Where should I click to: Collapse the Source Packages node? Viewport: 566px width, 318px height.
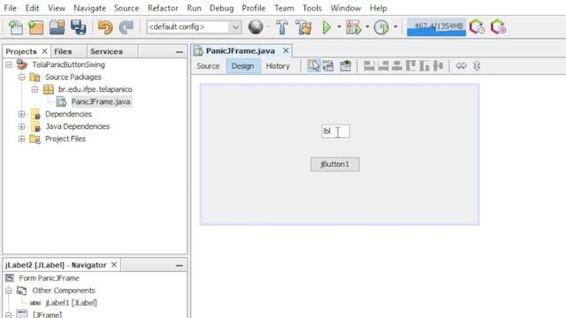pos(21,77)
